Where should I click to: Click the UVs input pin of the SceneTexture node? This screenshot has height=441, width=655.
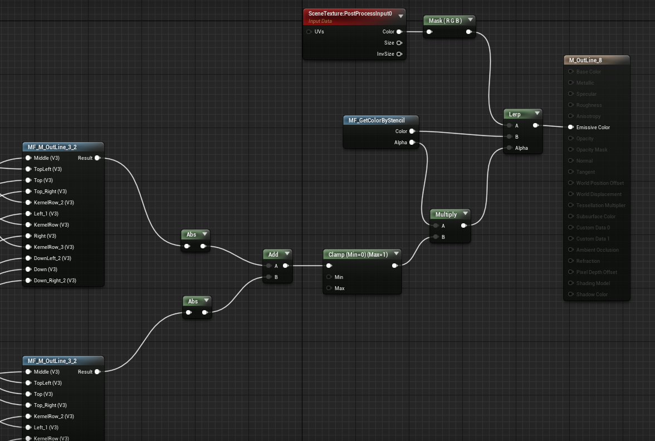pos(308,32)
